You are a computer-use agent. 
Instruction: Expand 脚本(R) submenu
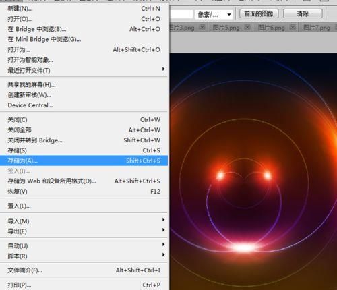[84, 256]
